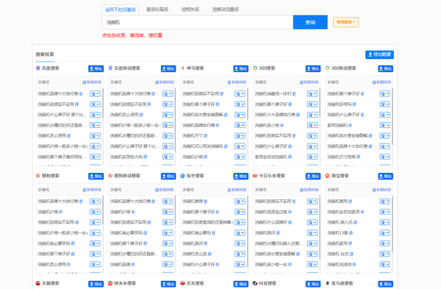Click the 百度搜索 panel scrollbar
This screenshot has height=289, width=441.
tap(103, 103)
